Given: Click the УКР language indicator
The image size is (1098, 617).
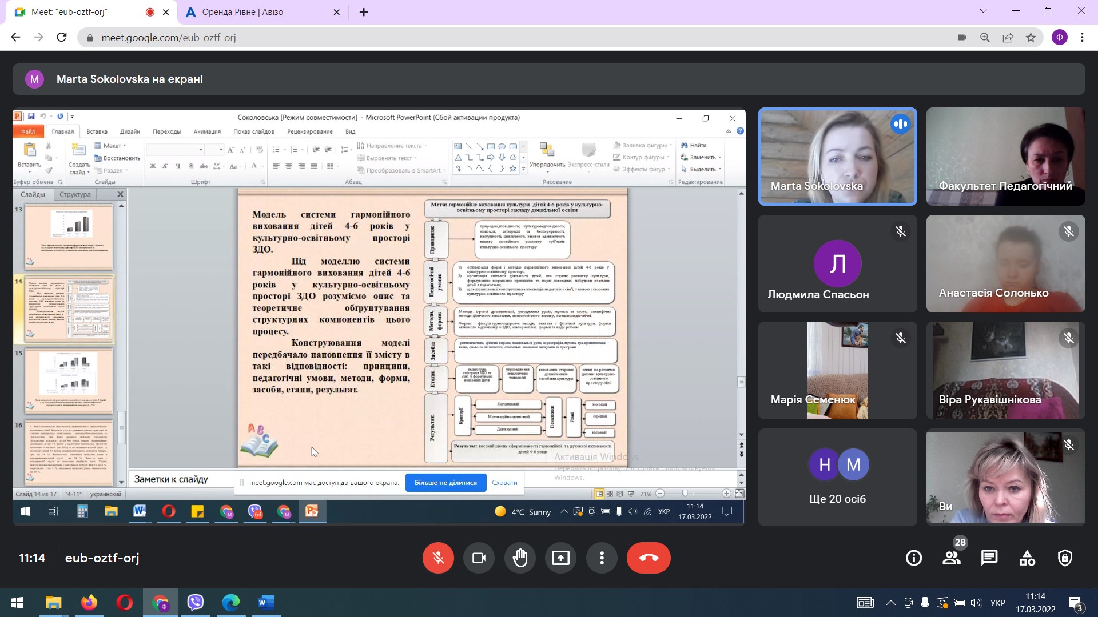Looking at the screenshot, I should (997, 603).
